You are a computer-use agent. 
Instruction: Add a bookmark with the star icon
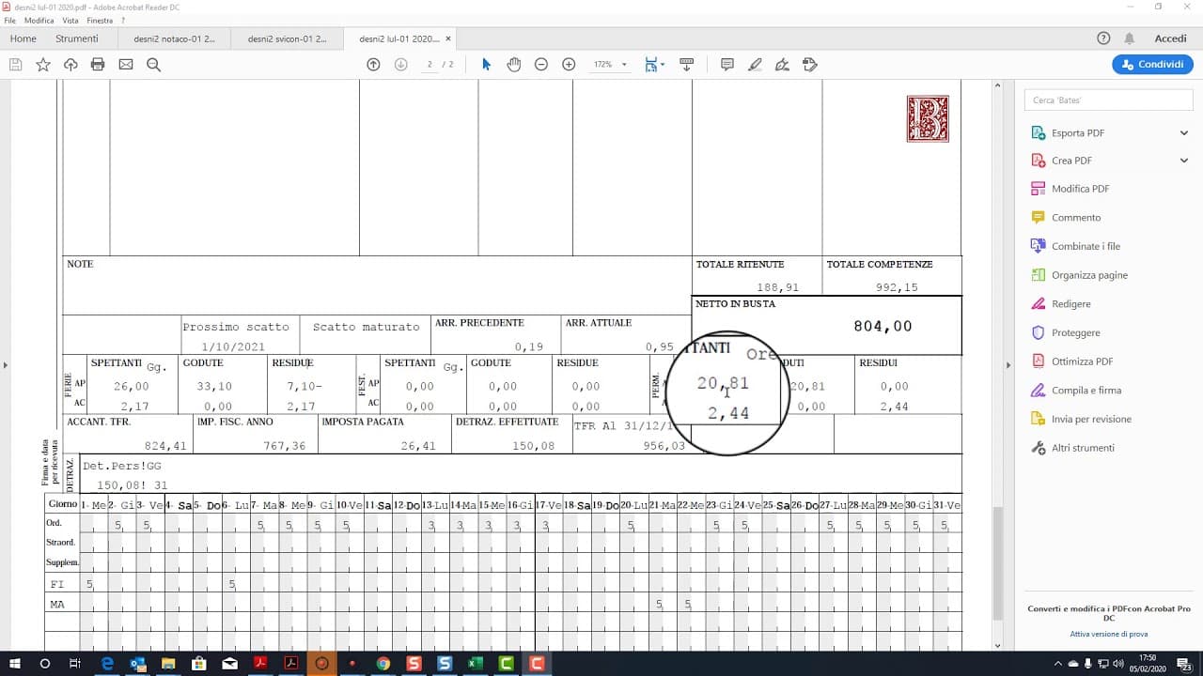coord(43,65)
